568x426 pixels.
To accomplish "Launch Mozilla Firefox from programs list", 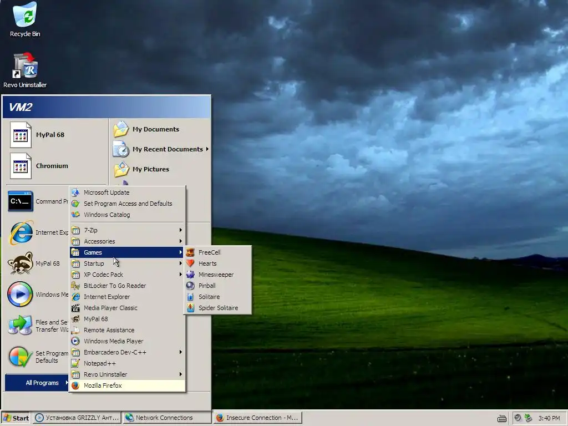I will pyautogui.click(x=128, y=386).
